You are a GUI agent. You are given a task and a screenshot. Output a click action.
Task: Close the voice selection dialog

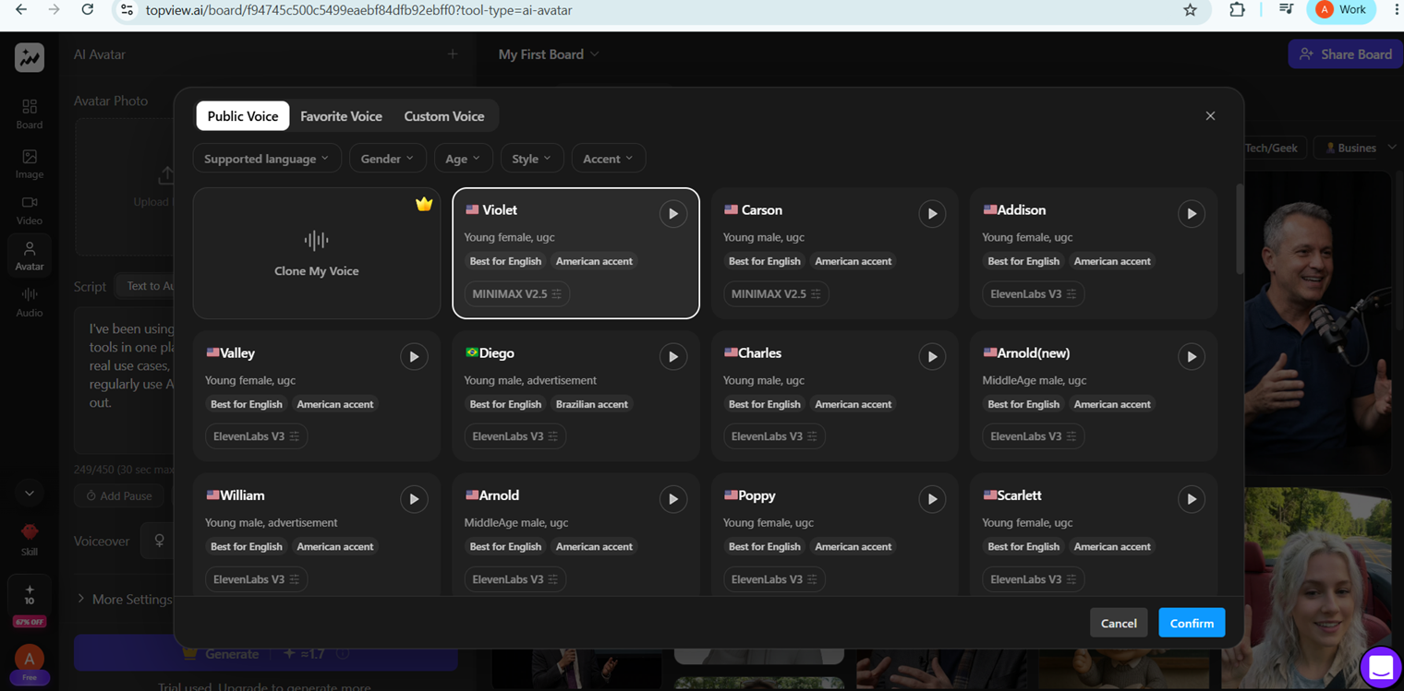pos(1210,116)
